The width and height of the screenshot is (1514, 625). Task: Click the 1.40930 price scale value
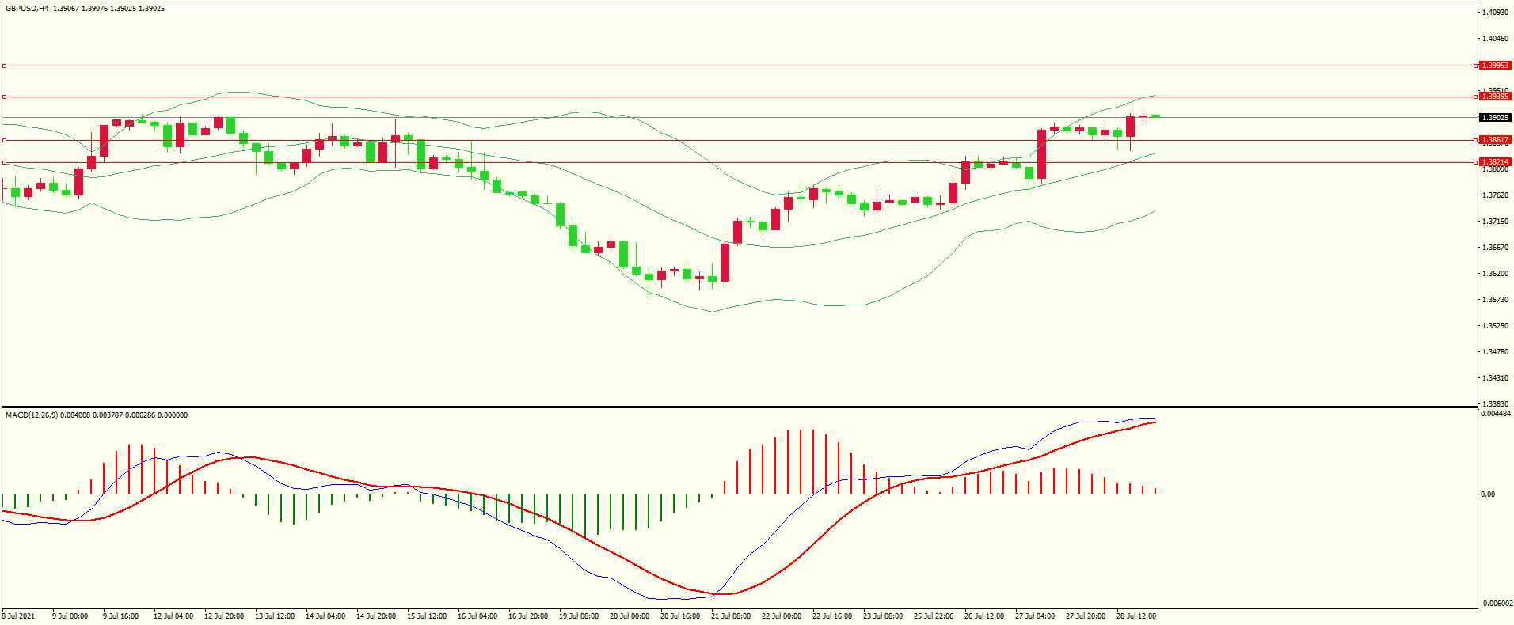[x=1495, y=13]
